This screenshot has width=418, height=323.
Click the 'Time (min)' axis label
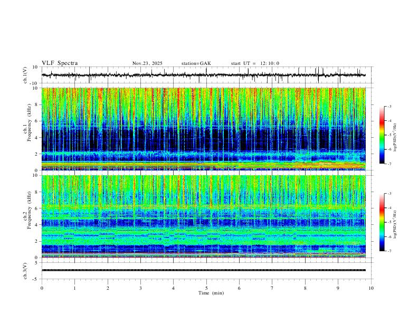pos(211,293)
